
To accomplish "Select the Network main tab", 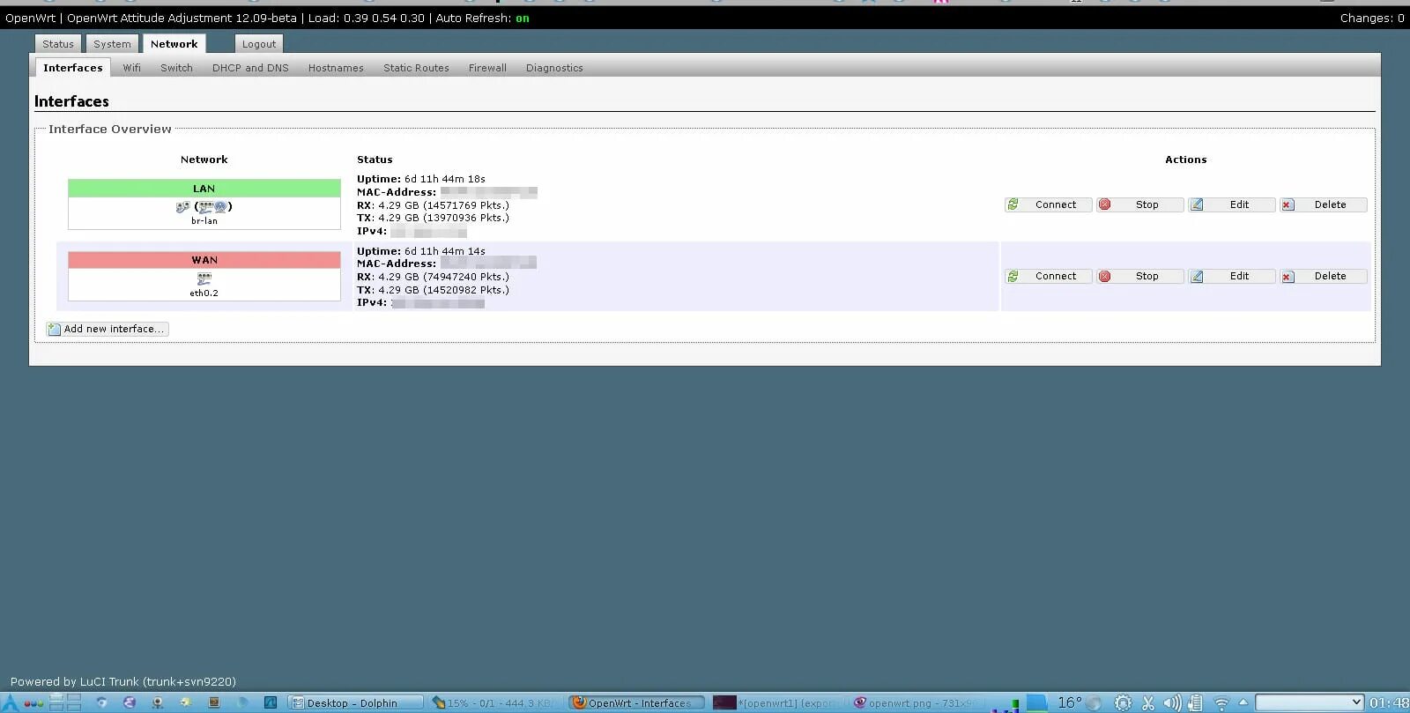I will tap(174, 44).
